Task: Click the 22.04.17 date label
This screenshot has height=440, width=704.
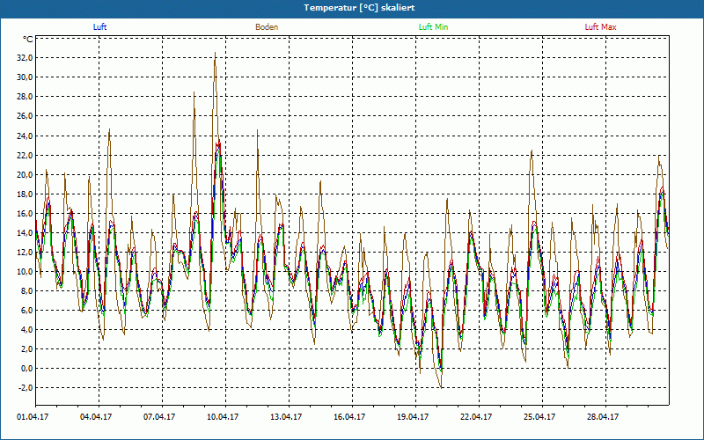Action: (x=476, y=416)
